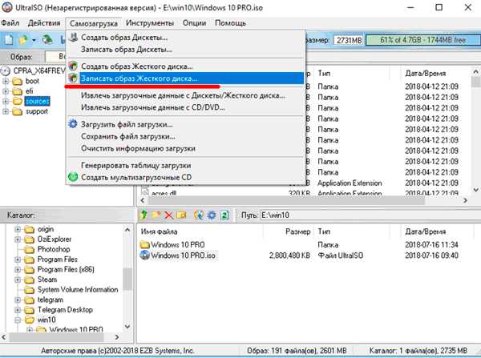Open the Опции menu
Image resolution: width=481 pixels, height=358 pixels.
194,23
